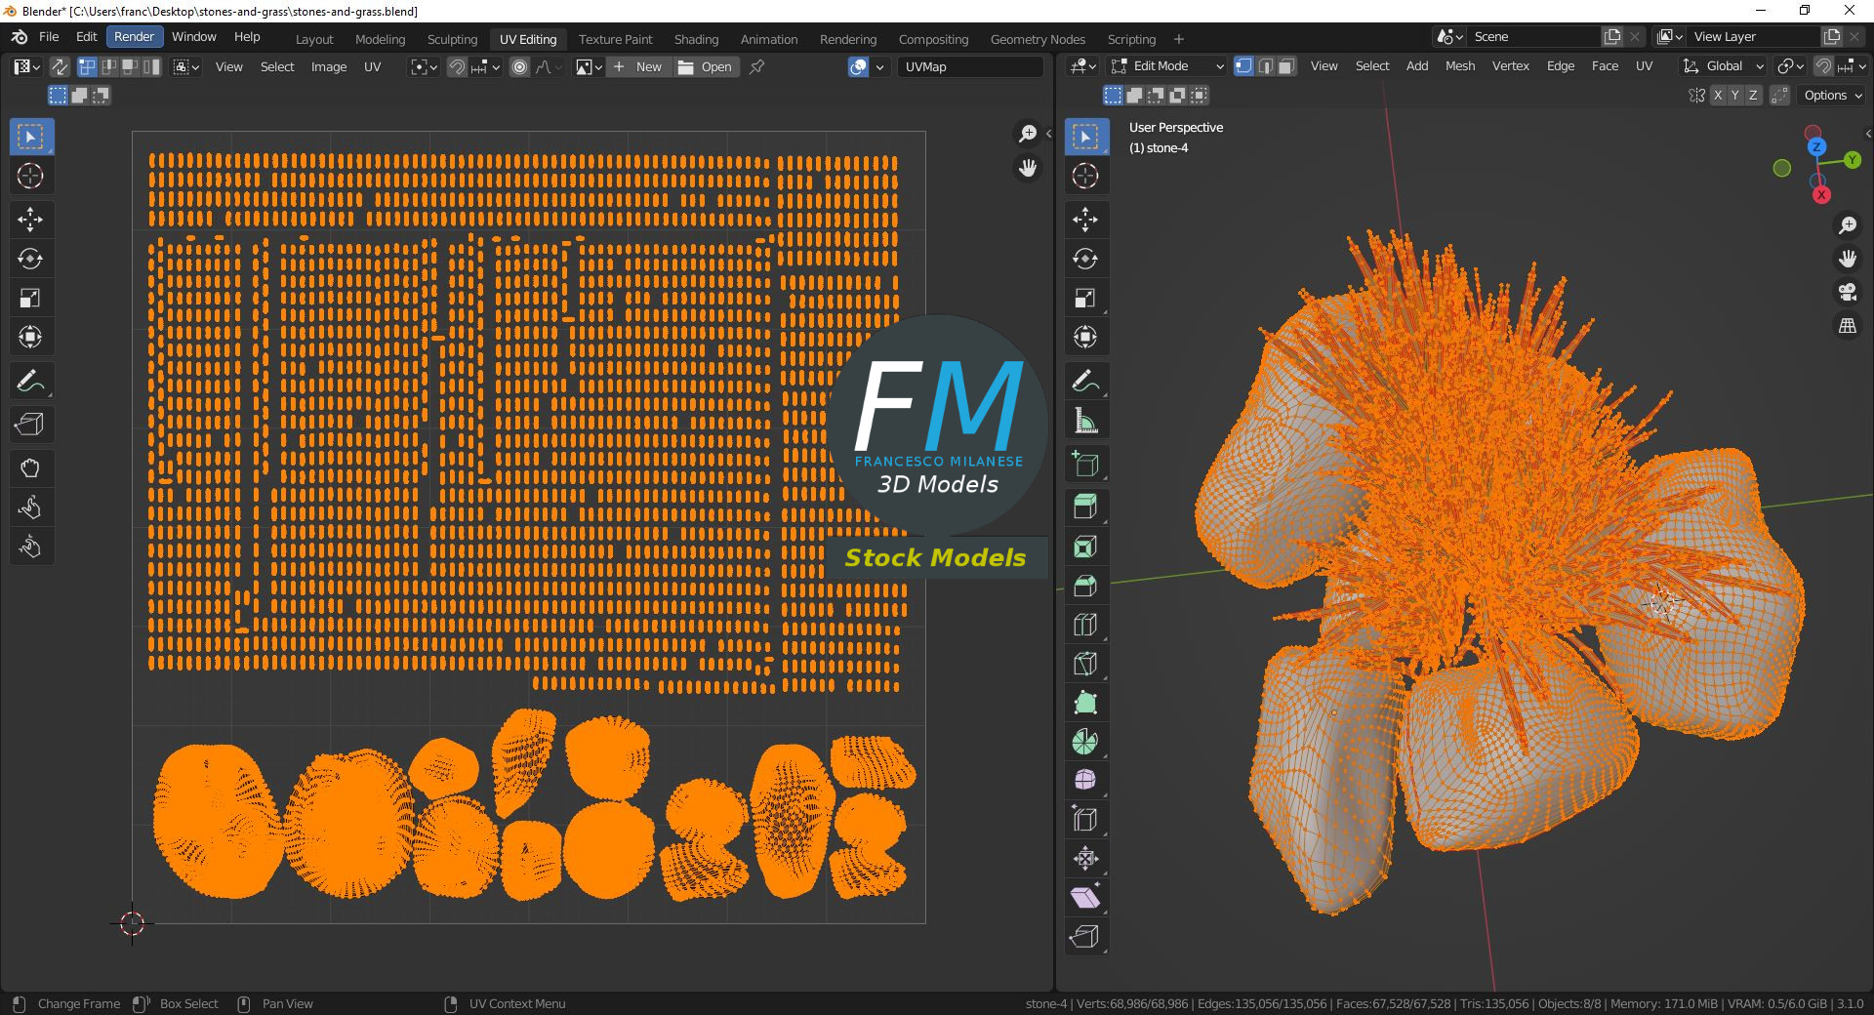Select the Pinch tool in UV editor
This screenshot has width=1874, height=1015.
tap(30, 547)
